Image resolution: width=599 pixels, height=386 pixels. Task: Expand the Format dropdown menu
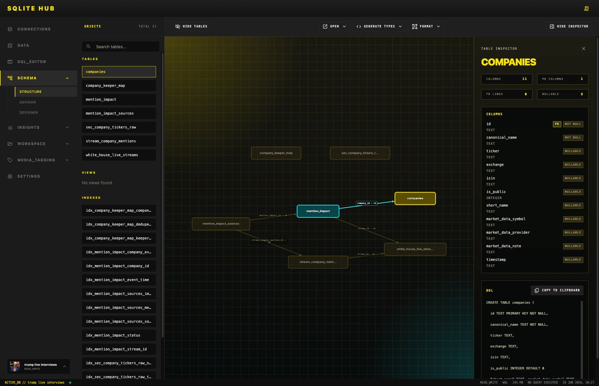[426, 26]
